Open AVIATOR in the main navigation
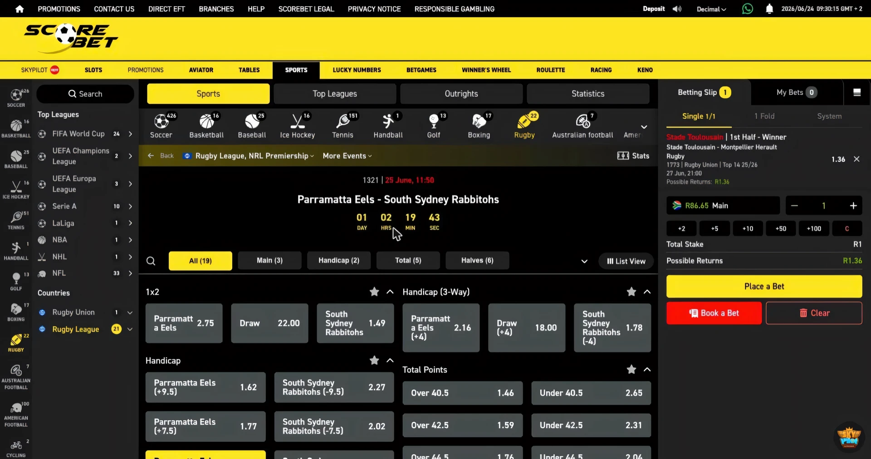Image resolution: width=871 pixels, height=459 pixels. (x=201, y=70)
